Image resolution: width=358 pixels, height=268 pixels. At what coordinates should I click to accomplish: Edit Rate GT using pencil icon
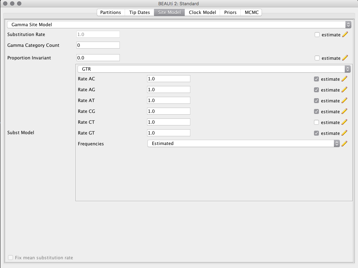tap(344, 133)
